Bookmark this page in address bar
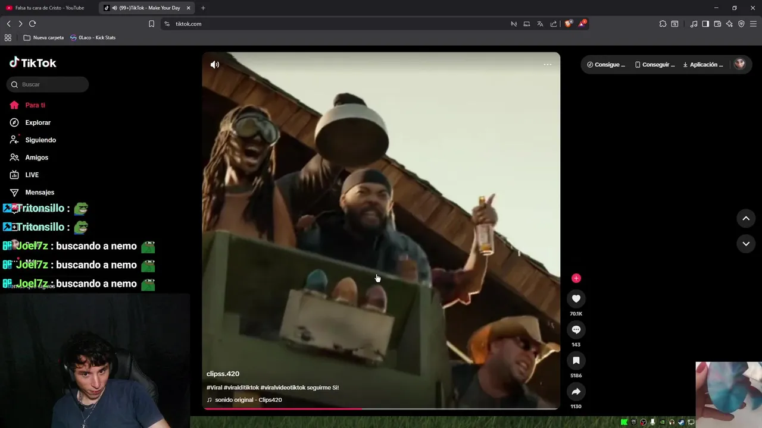Viewport: 762px width, 428px height. click(151, 24)
